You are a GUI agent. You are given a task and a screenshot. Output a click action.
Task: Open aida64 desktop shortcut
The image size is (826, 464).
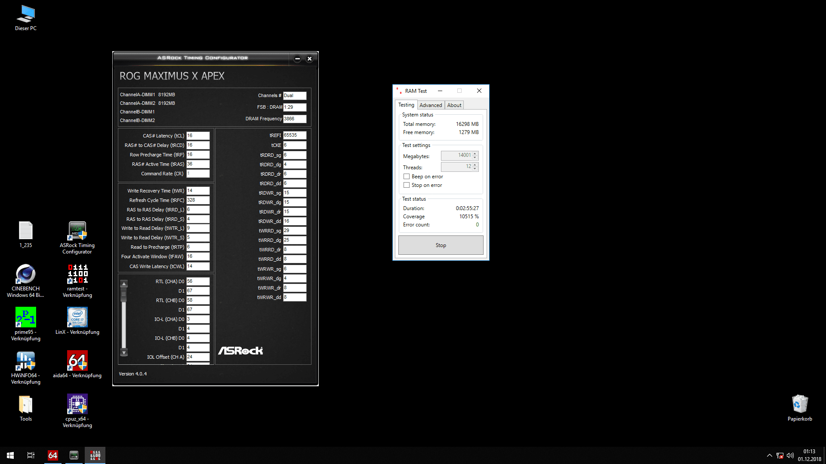pyautogui.click(x=77, y=365)
